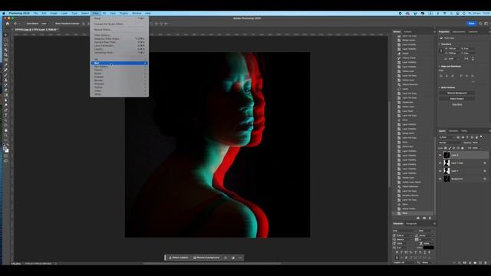Toggle lock all in Layers panel
This screenshot has height=276, width=491.
[x=463, y=148]
